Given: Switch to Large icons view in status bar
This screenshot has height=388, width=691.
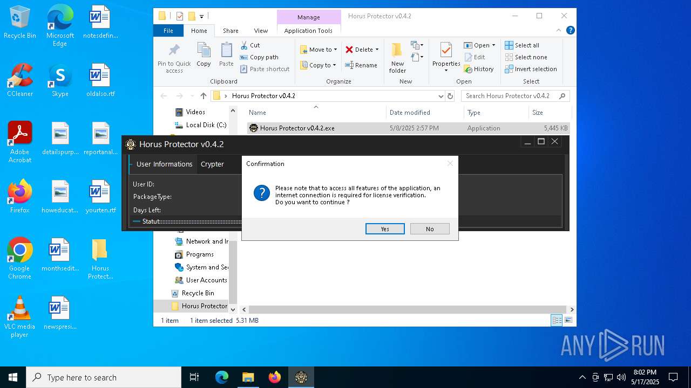Looking at the screenshot, I should coord(568,320).
